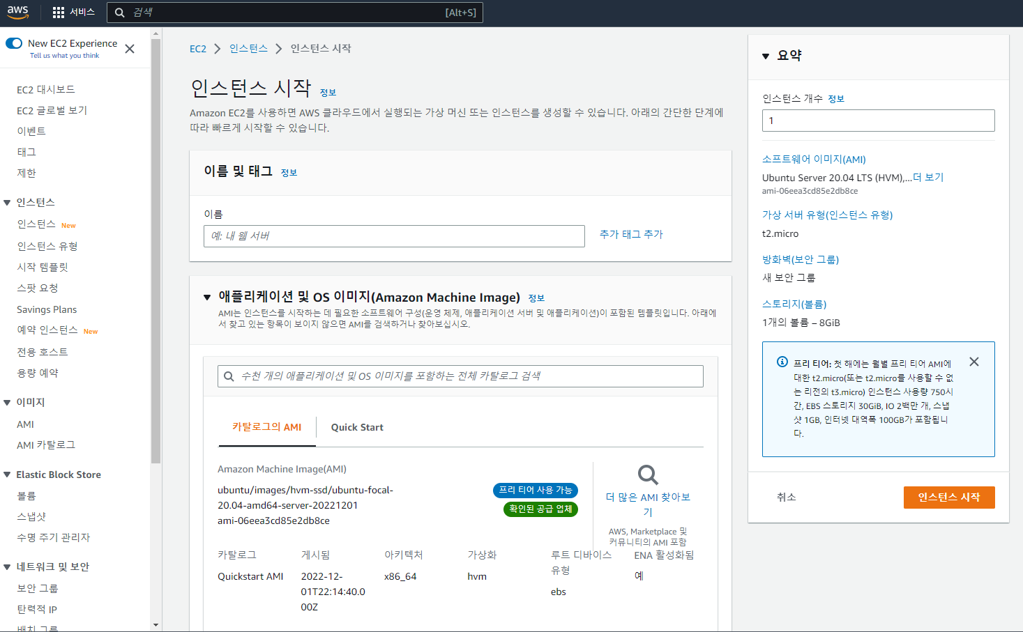The image size is (1023, 632).
Task: Open 스팟 요청 in sidebar
Action: coord(38,288)
